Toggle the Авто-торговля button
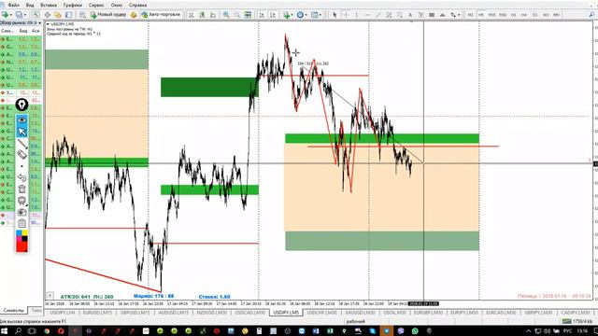The height and width of the screenshot is (336, 598). [x=161, y=15]
